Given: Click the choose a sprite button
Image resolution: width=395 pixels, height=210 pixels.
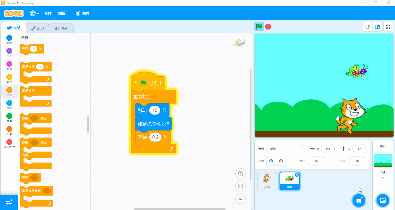Looking at the screenshot, I should [x=359, y=200].
